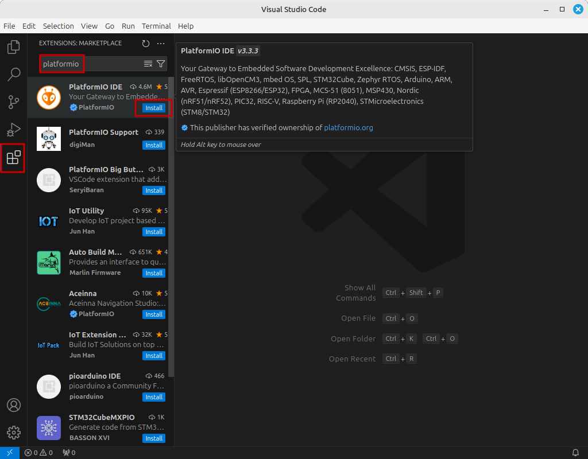Open the File menu
The width and height of the screenshot is (588, 459).
click(x=9, y=26)
